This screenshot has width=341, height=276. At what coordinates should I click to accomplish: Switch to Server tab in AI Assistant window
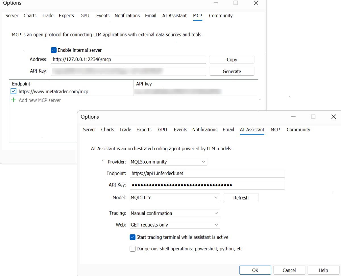pos(90,129)
